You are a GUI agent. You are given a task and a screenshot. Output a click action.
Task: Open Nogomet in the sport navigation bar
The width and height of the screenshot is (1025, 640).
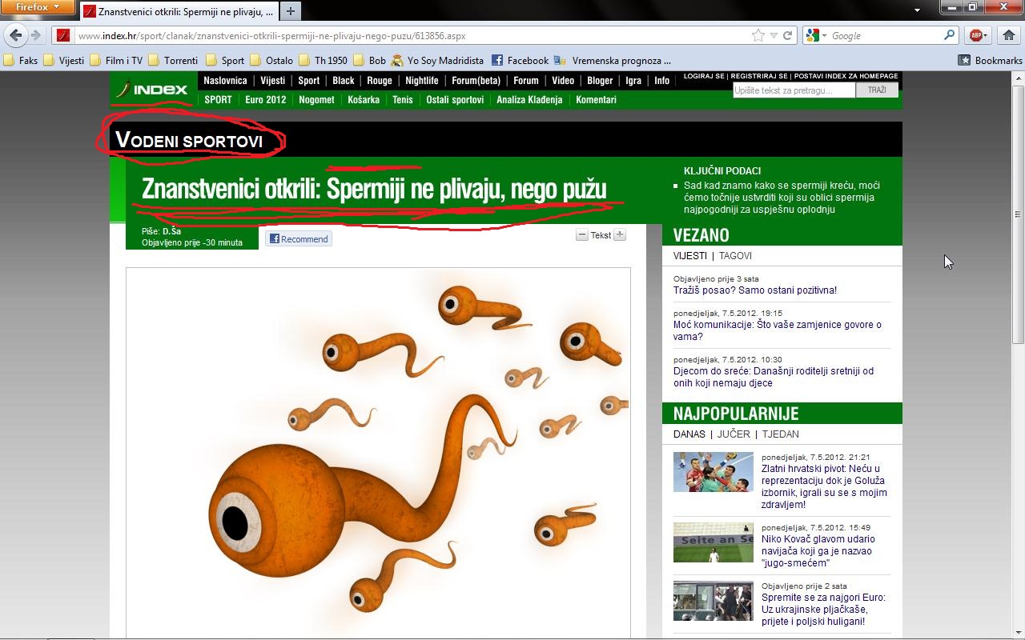pos(316,100)
